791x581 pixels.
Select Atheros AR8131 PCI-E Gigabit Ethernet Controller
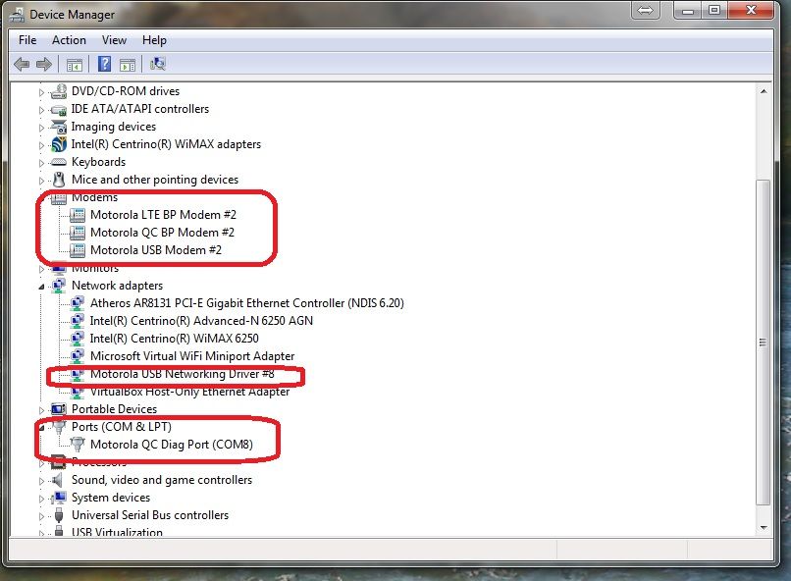tap(247, 303)
